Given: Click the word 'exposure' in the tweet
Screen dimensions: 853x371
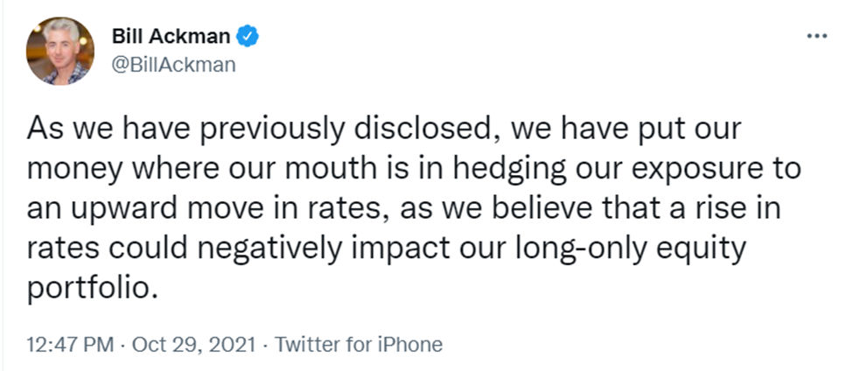Looking at the screenshot, I should click(x=698, y=171).
